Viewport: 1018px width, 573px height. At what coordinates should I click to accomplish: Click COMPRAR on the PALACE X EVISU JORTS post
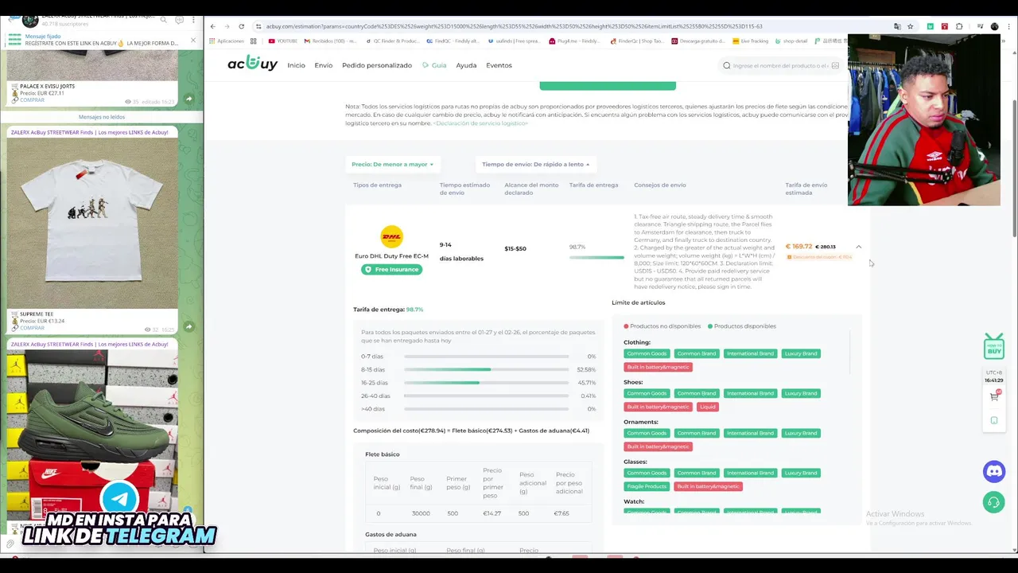(32, 100)
